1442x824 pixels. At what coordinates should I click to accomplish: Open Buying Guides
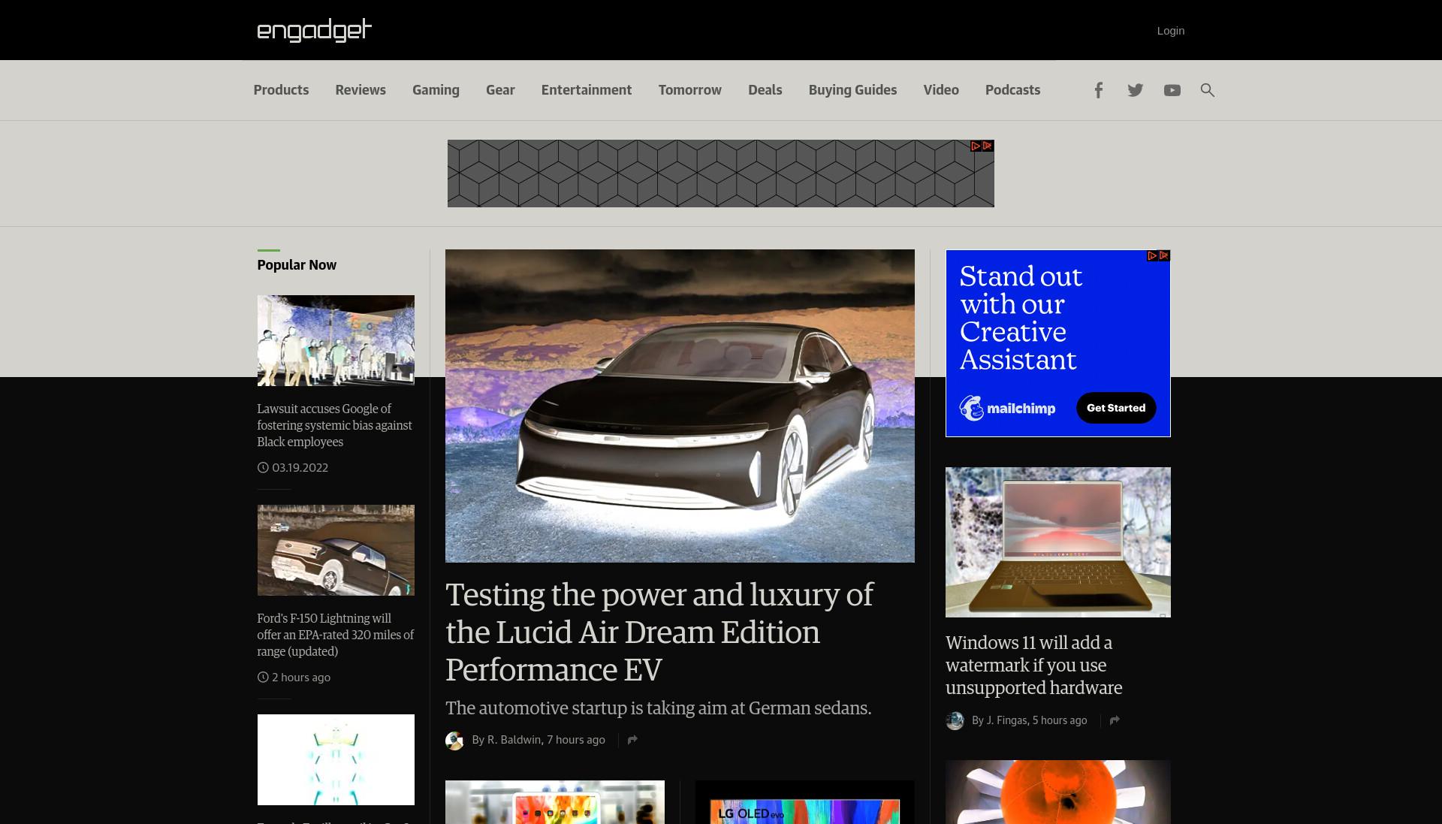click(x=852, y=90)
